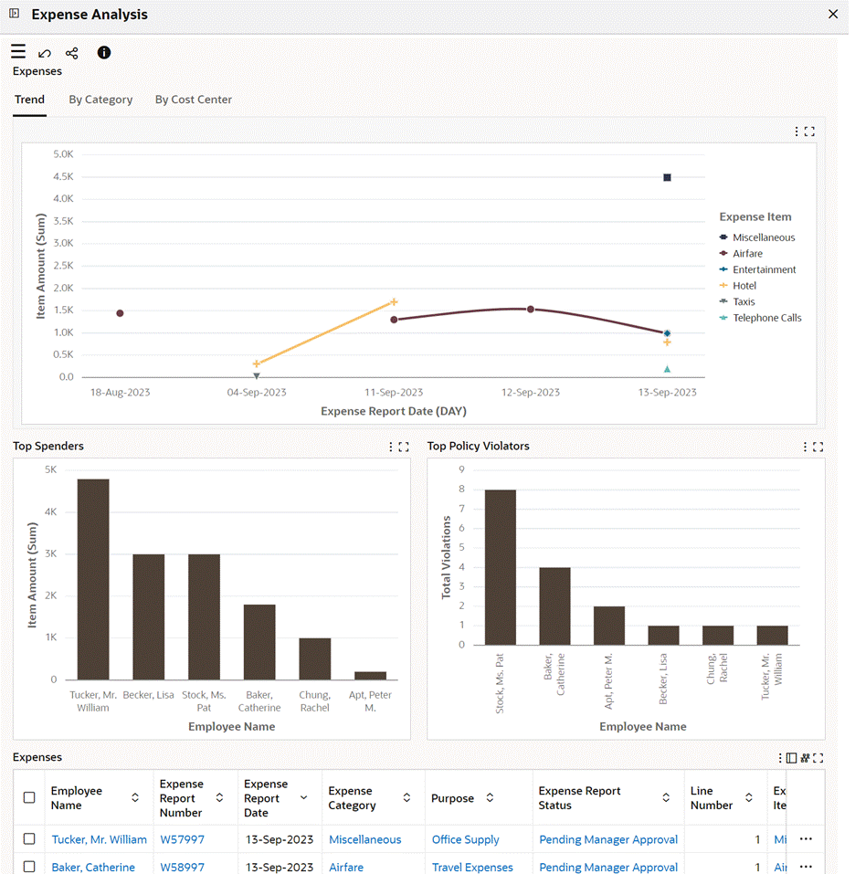The width and height of the screenshot is (855, 874).
Task: Select Hotel point on 11-Sep-2023
Action: (x=394, y=302)
